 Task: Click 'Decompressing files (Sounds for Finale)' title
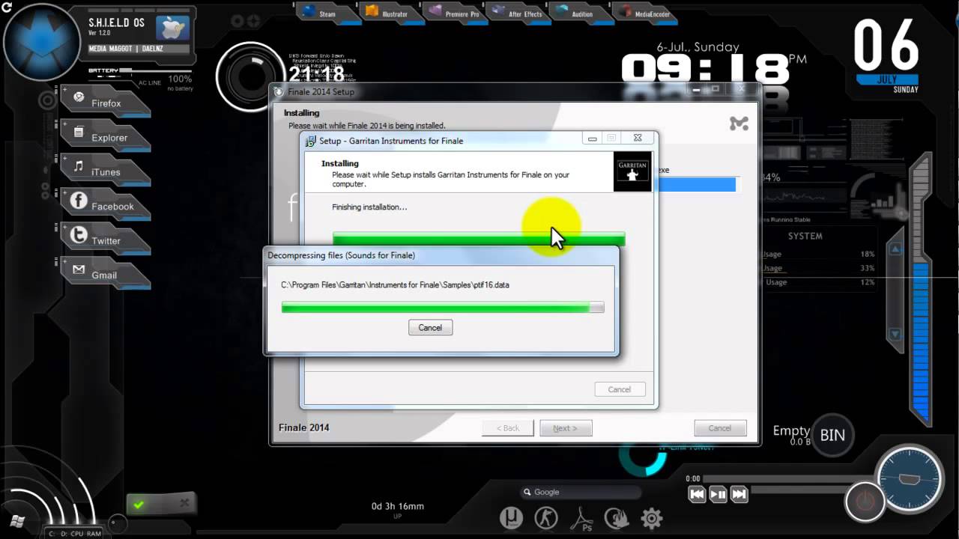(341, 255)
